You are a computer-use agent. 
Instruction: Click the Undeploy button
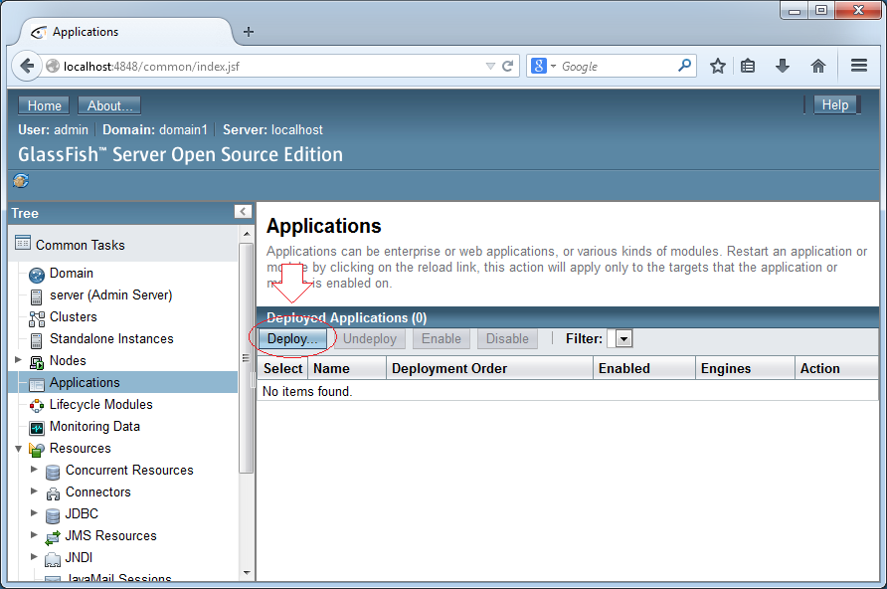[x=370, y=339]
